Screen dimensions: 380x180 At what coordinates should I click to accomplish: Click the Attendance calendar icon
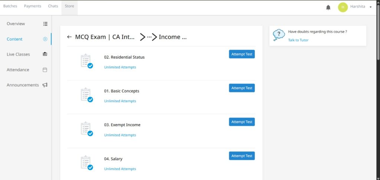(x=45, y=70)
